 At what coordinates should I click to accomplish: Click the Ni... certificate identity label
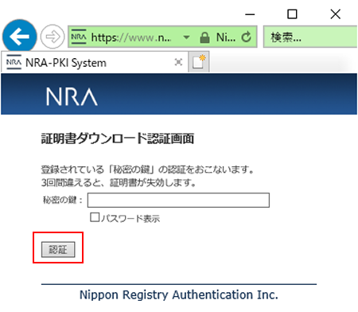(x=226, y=37)
